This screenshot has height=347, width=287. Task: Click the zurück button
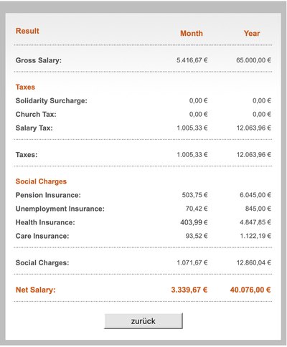coord(143,321)
